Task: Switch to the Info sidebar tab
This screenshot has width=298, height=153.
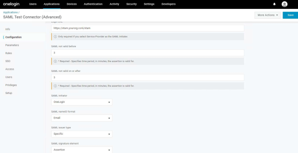Action: click(x=8, y=29)
